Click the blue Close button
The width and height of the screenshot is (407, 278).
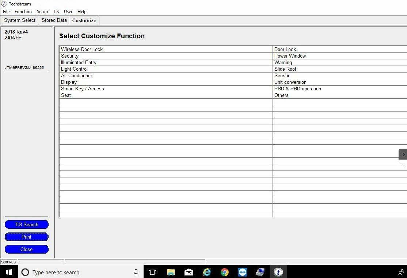(26, 249)
